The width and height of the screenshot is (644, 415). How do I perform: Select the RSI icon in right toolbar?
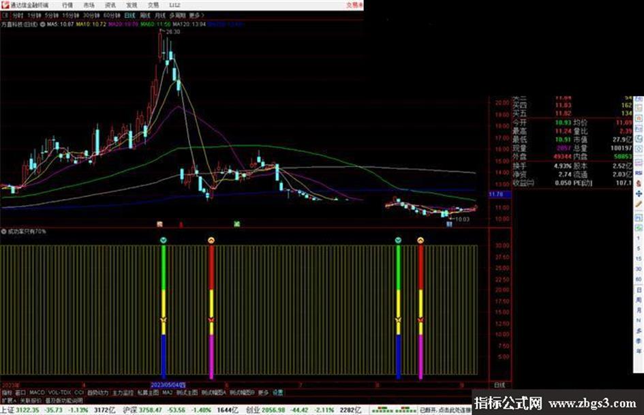pyautogui.click(x=639, y=172)
